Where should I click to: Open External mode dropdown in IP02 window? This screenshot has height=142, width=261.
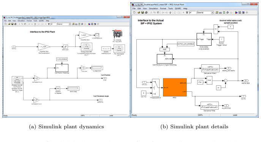coord(64,24)
